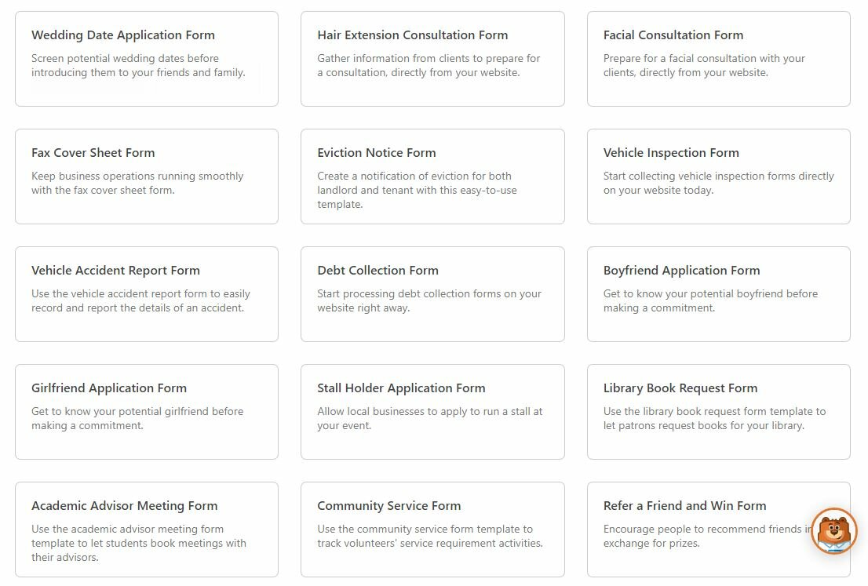Click the Library Book Request Form description

pos(718,418)
